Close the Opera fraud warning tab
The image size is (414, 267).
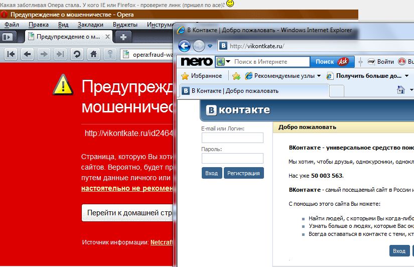(x=107, y=37)
